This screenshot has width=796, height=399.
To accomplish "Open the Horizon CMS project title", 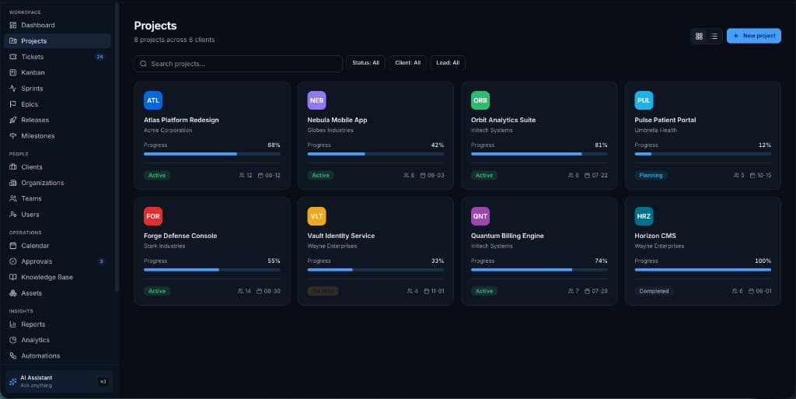I will (x=655, y=236).
